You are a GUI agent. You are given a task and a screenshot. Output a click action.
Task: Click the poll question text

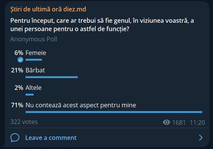pyautogui.click(x=102, y=25)
